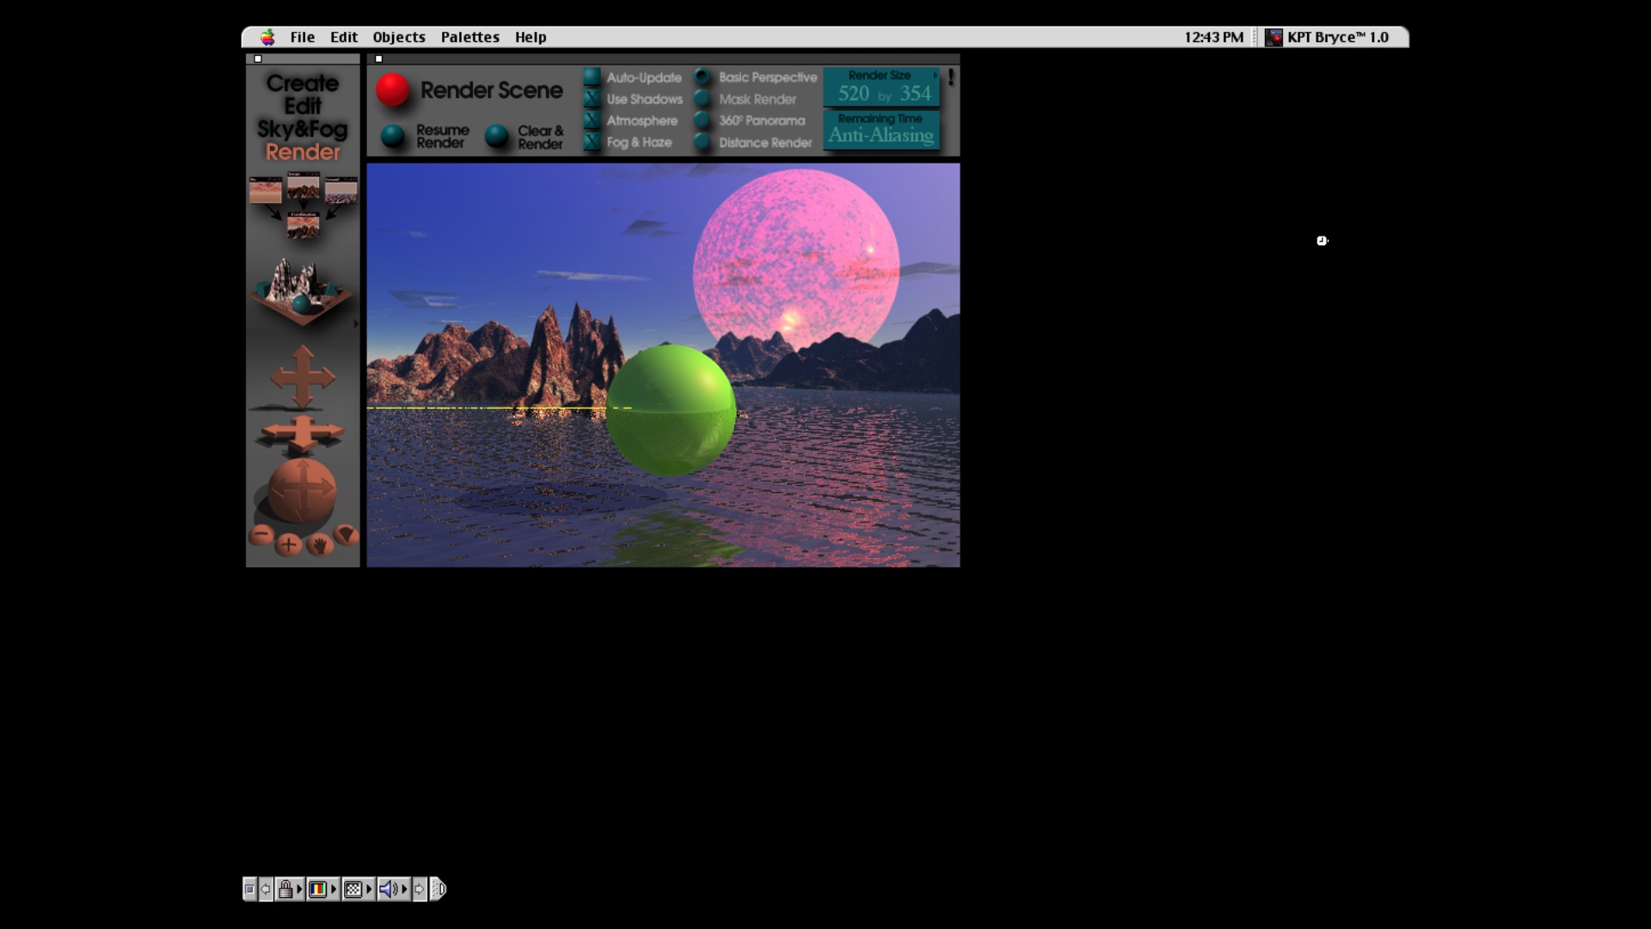Toggle the Auto-Update checkbox
1651x929 pixels.
592,77
